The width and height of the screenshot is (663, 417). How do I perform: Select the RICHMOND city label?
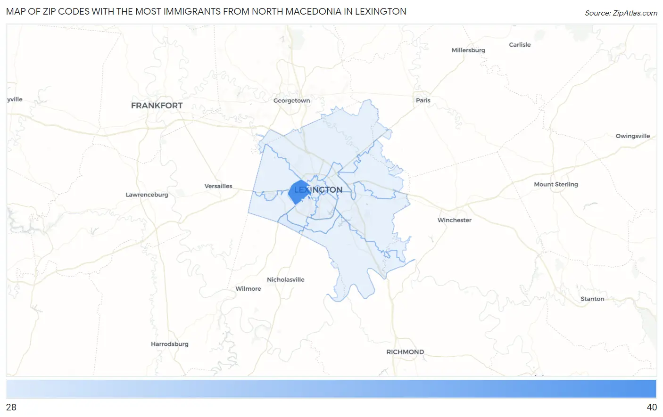(405, 352)
